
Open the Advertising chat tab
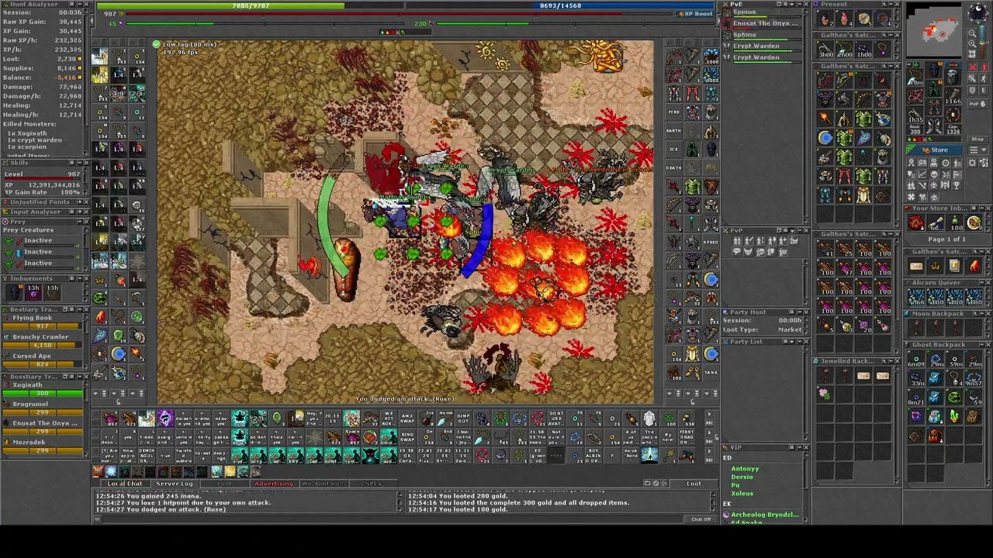(275, 484)
